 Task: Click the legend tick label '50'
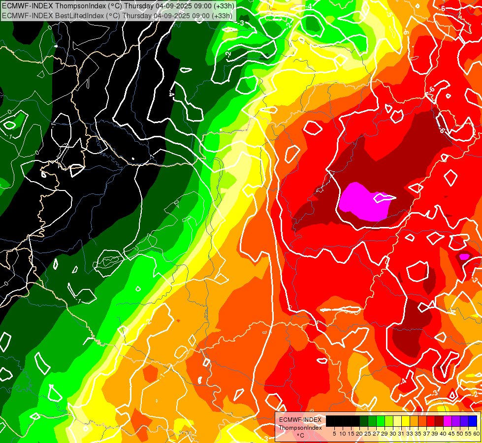point(460,434)
